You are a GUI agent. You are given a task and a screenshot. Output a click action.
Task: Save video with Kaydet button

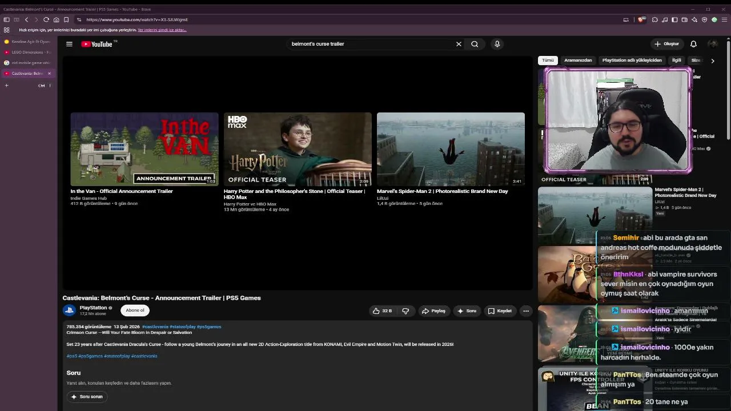[500, 311]
